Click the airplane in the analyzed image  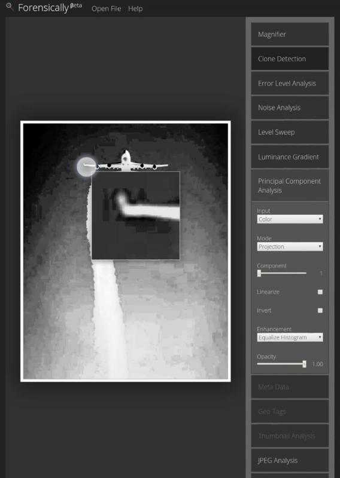[126, 161]
